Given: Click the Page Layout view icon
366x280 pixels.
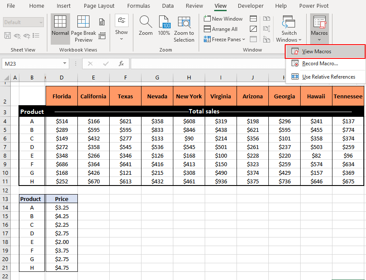Looking at the screenshot, I should 102,22.
